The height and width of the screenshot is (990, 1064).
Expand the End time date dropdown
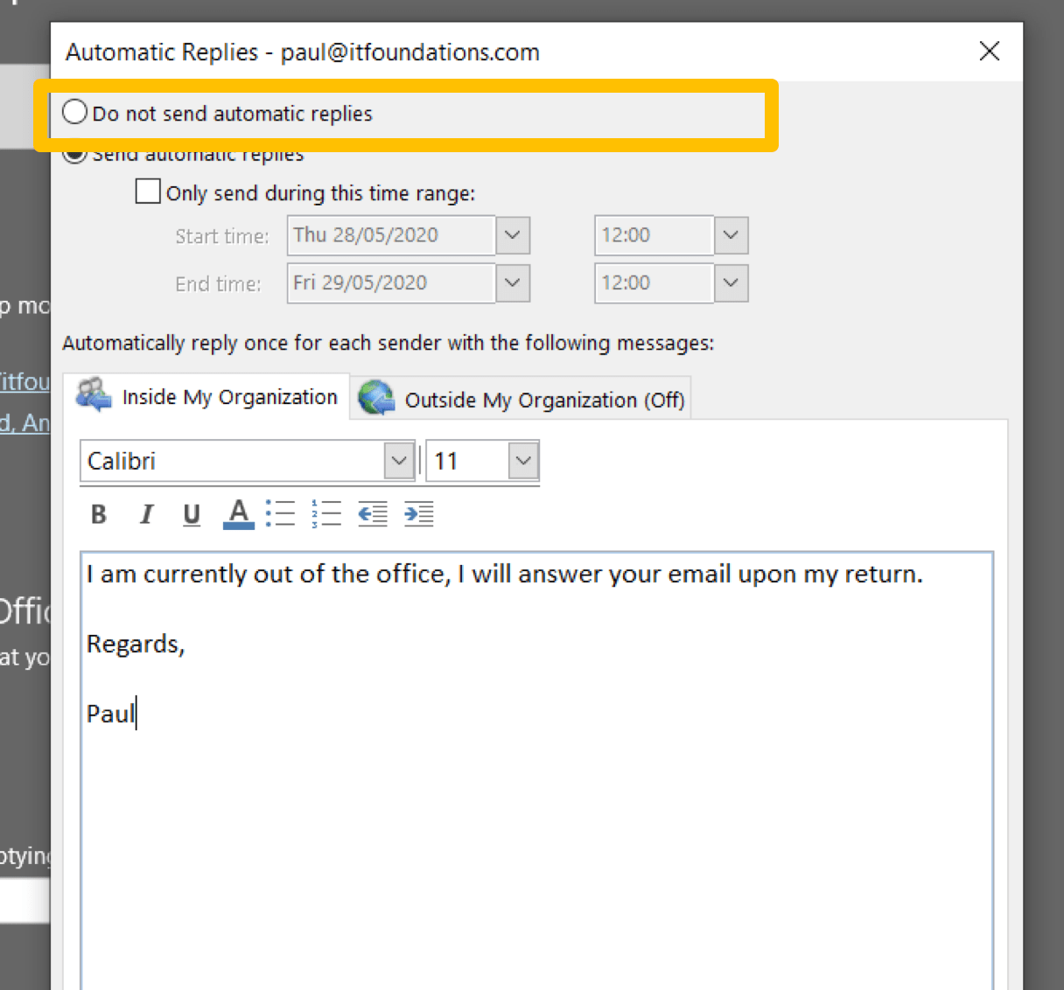click(x=513, y=283)
